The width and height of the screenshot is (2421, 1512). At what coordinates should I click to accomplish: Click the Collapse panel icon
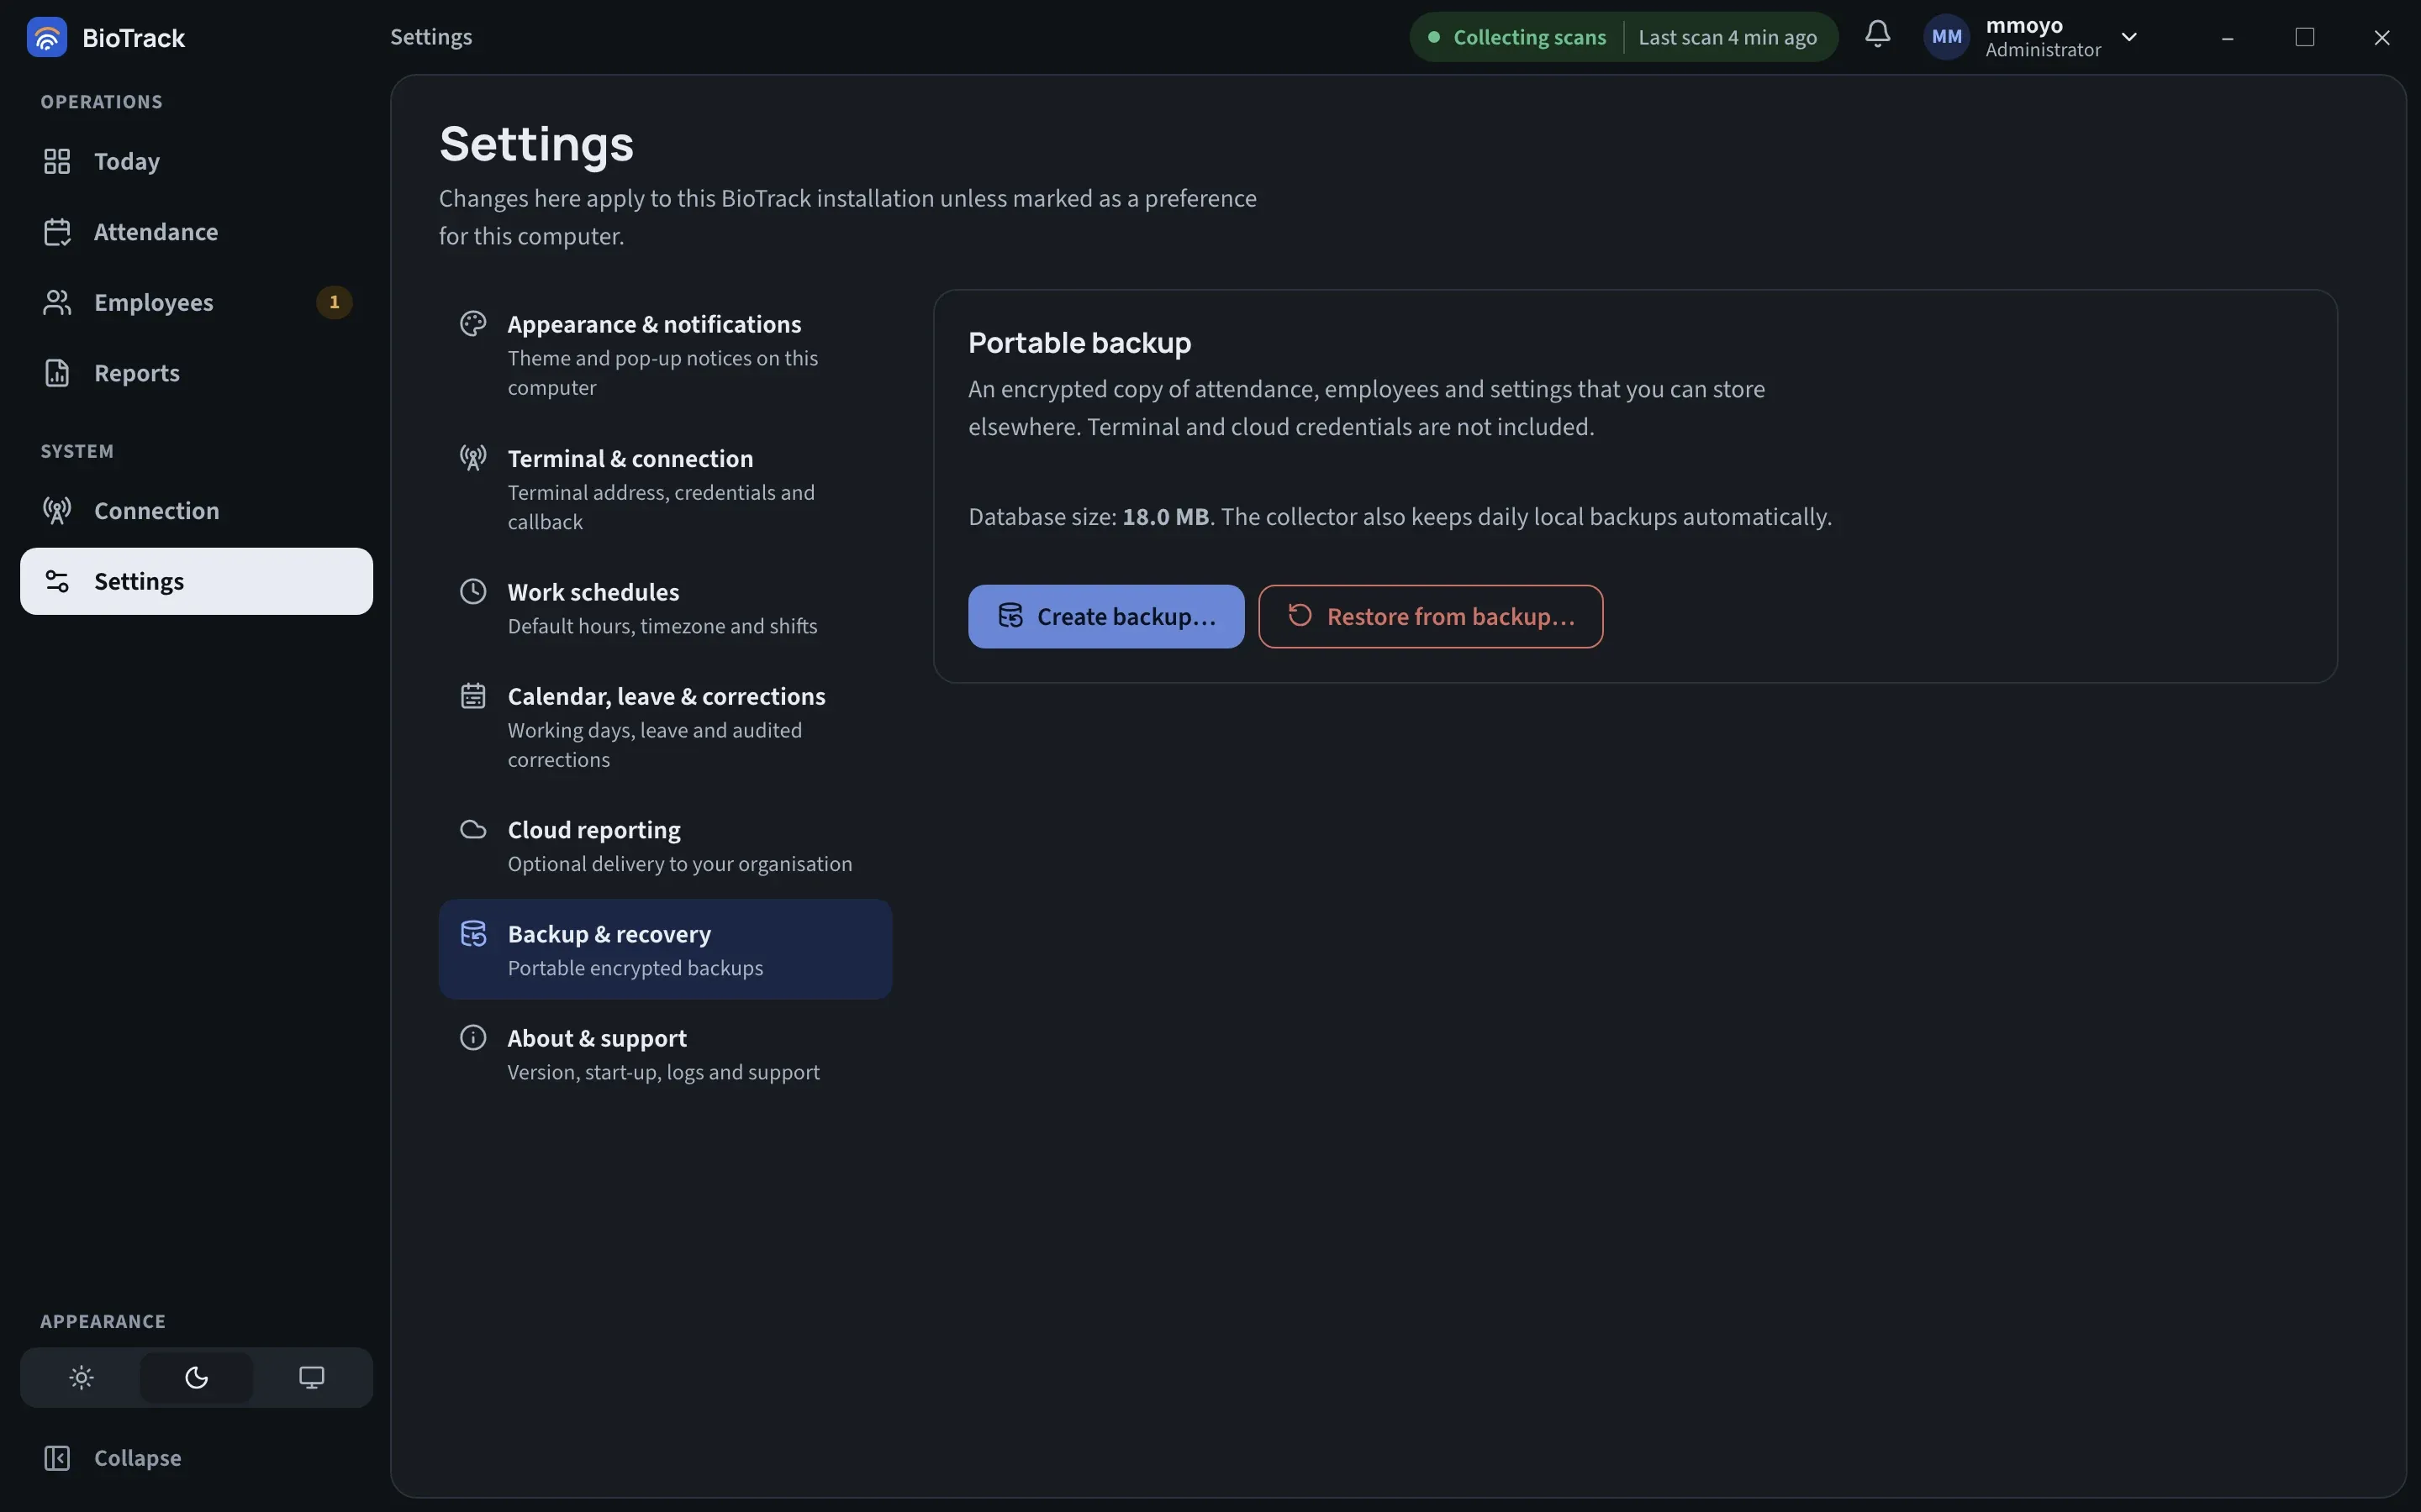click(x=57, y=1458)
